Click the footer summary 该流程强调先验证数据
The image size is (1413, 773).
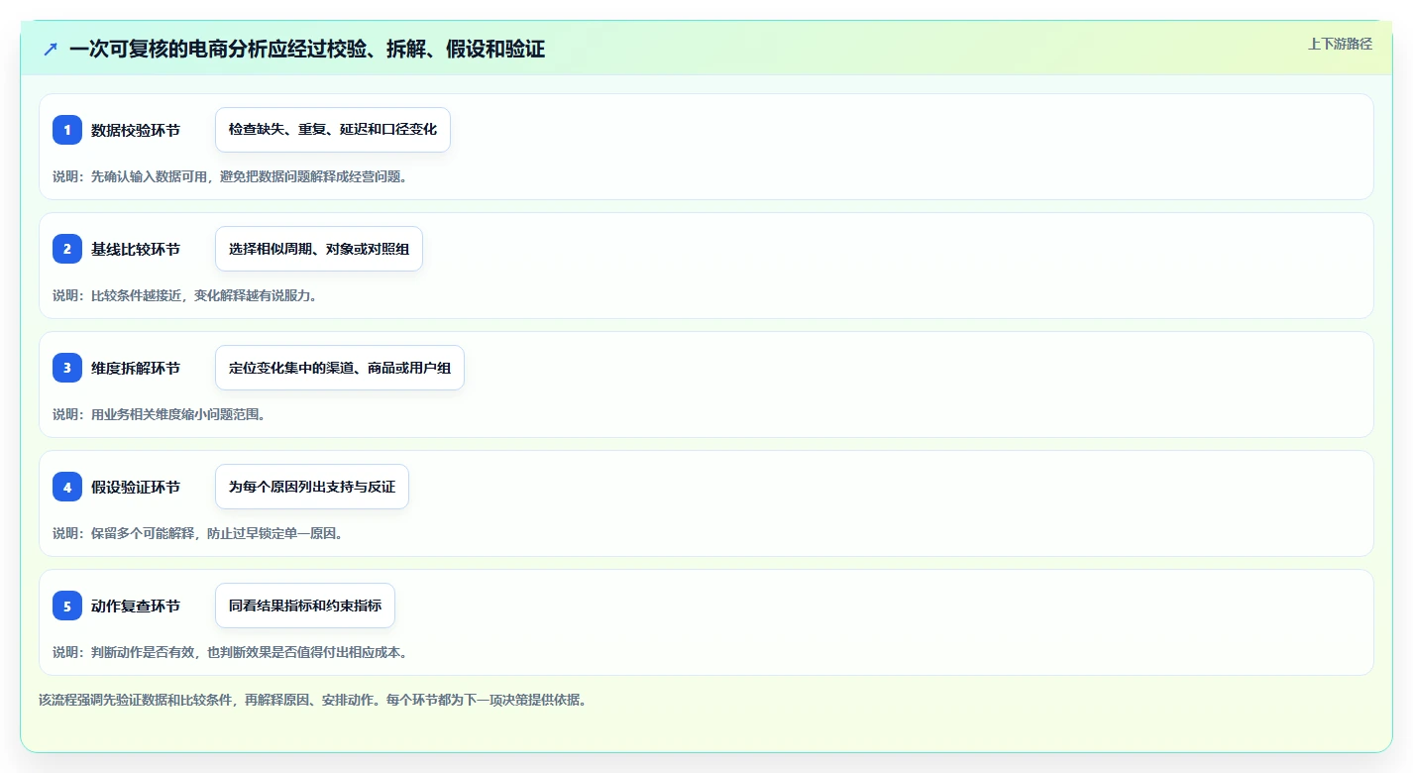click(312, 700)
